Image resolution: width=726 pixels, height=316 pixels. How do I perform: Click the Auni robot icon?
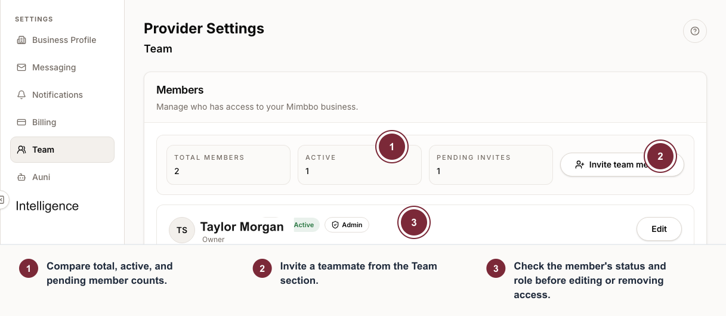[21, 177]
